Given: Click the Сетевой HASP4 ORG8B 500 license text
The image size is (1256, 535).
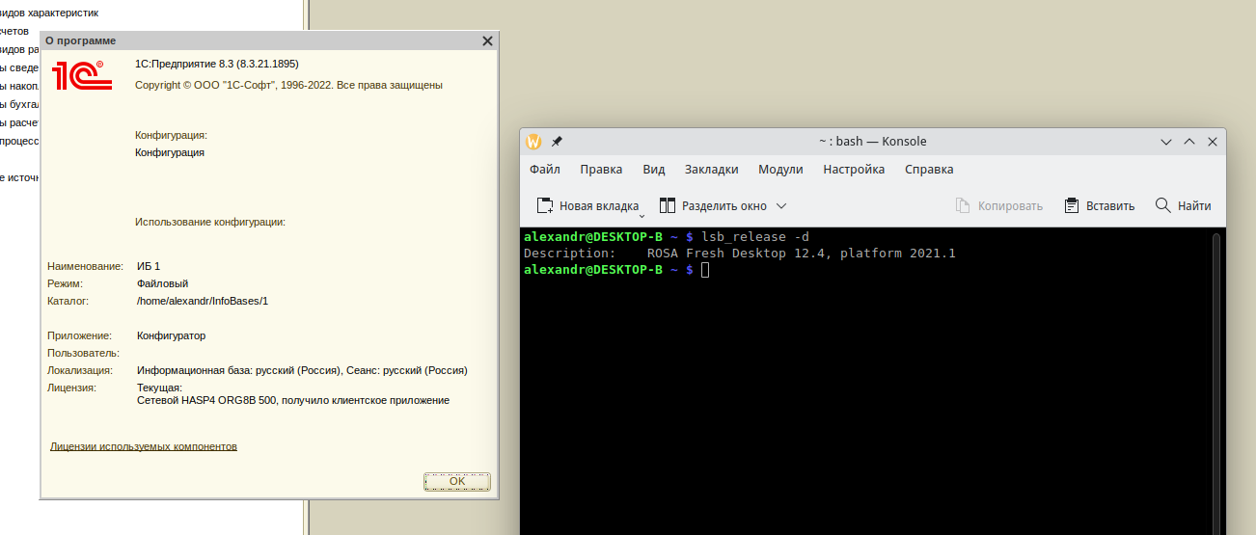Looking at the screenshot, I should (293, 400).
